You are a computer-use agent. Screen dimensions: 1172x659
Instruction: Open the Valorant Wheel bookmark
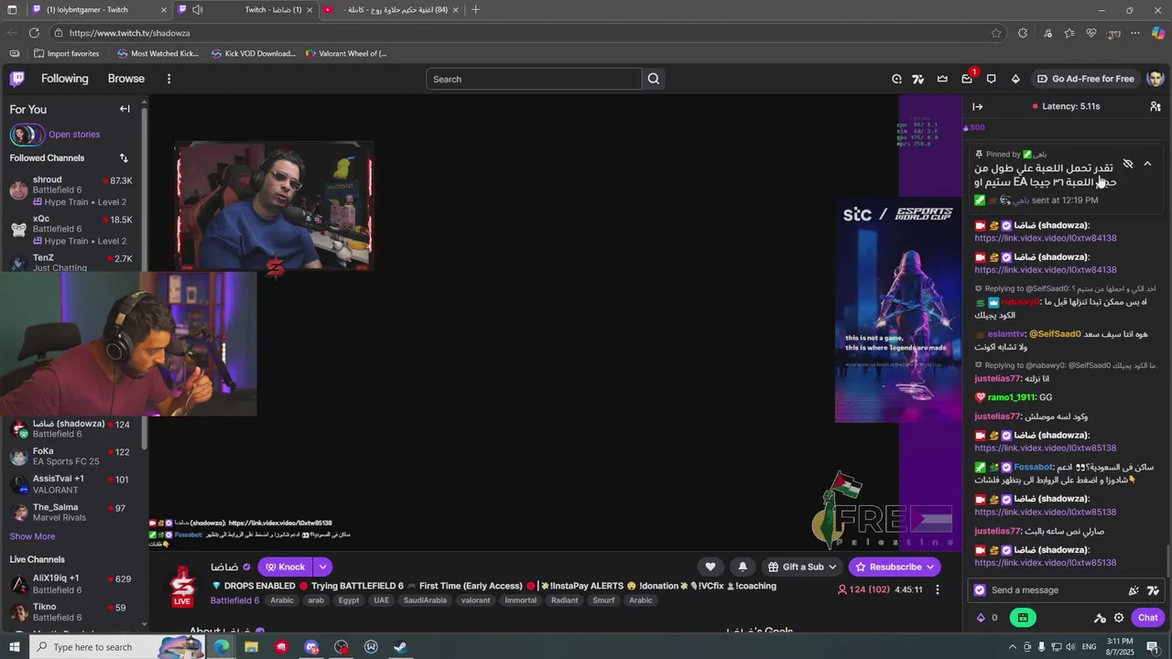coord(345,53)
